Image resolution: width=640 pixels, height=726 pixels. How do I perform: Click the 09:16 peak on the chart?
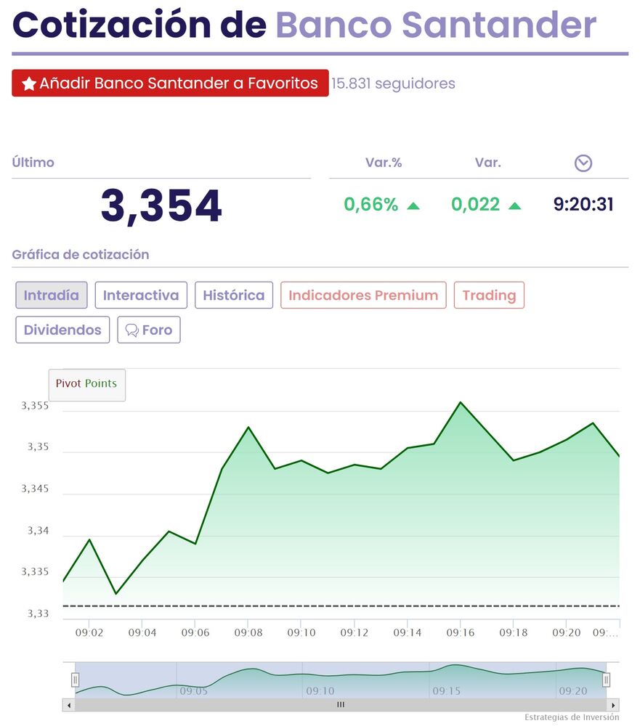coord(460,402)
